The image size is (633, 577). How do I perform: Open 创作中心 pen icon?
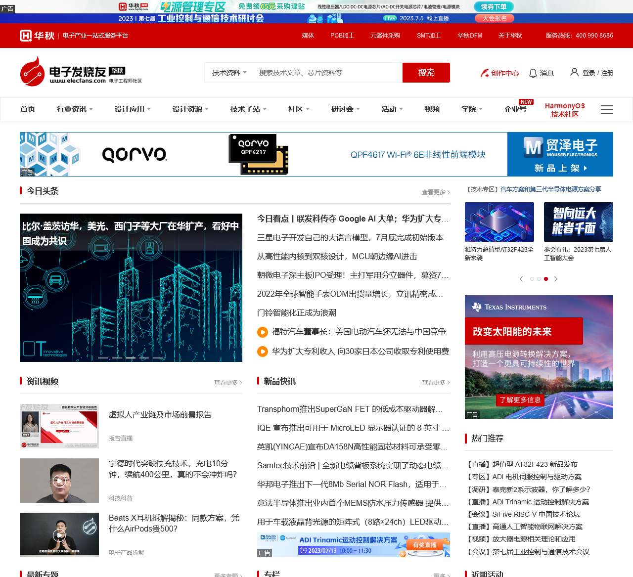pyautogui.click(x=485, y=73)
